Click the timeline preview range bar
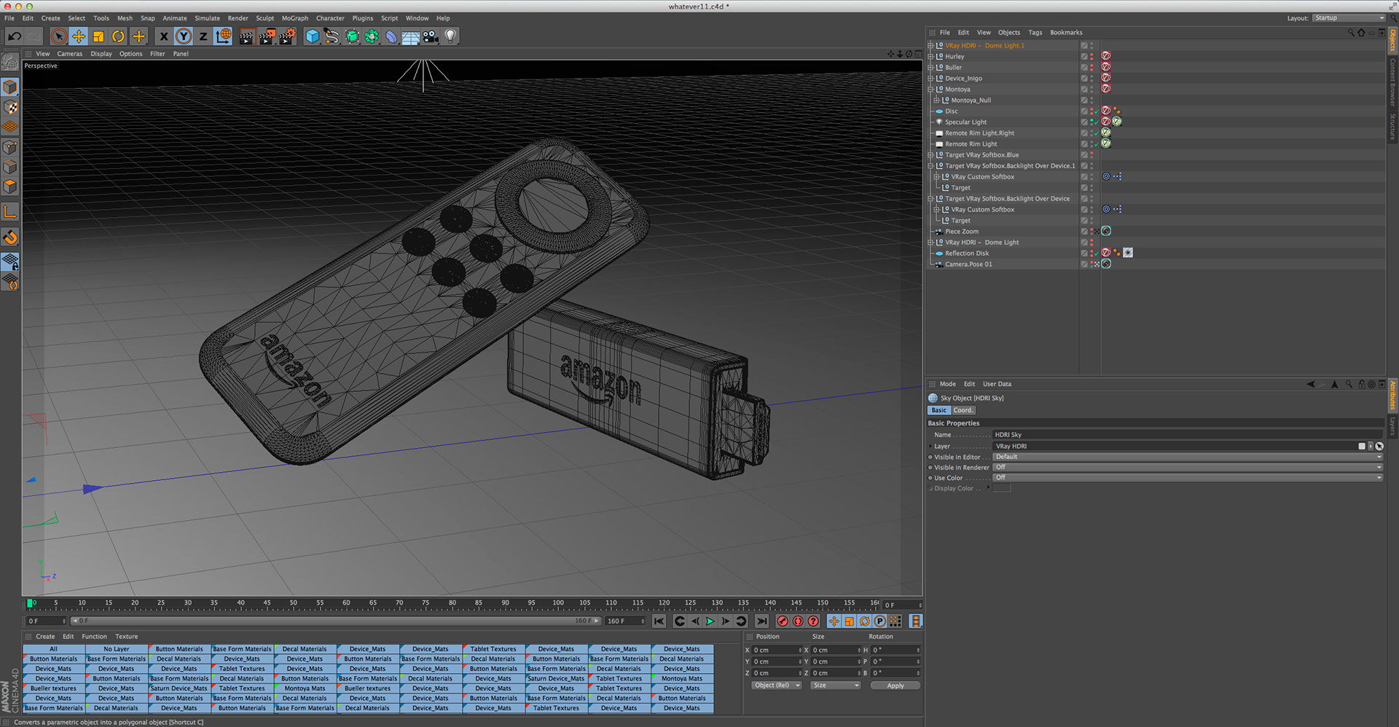The width and height of the screenshot is (1399, 727). pyautogui.click(x=336, y=621)
